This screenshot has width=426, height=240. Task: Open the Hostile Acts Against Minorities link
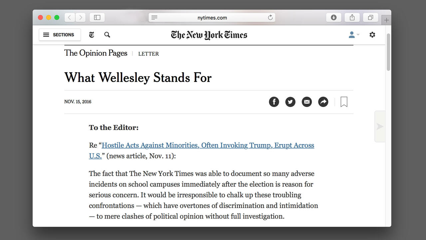(208, 145)
